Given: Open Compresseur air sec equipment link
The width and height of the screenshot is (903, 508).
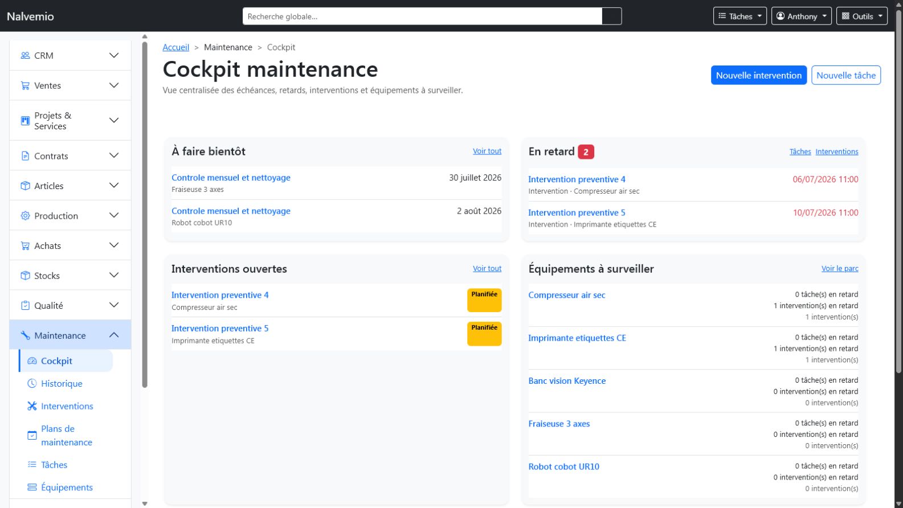Looking at the screenshot, I should [x=566, y=295].
